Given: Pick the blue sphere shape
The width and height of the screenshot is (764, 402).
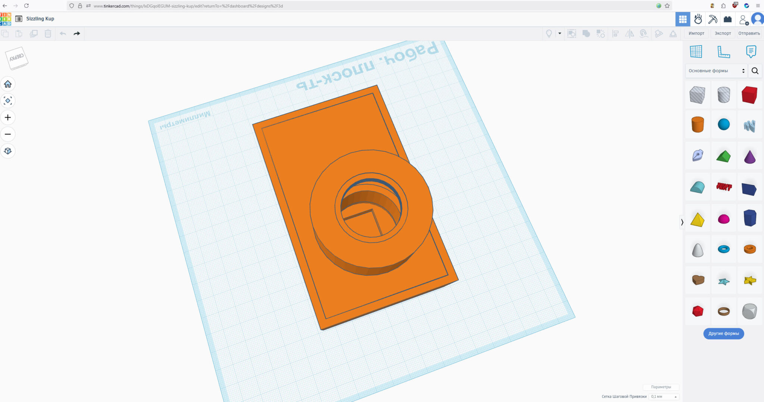Looking at the screenshot, I should coord(723,124).
